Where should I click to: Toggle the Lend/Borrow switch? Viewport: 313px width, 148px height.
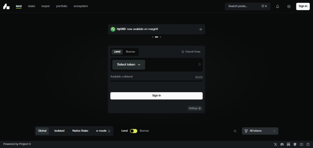[134, 131]
